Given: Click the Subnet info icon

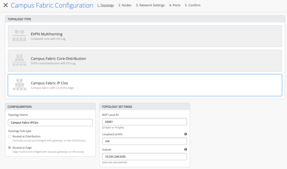Looking at the screenshot, I should coord(185,150).
